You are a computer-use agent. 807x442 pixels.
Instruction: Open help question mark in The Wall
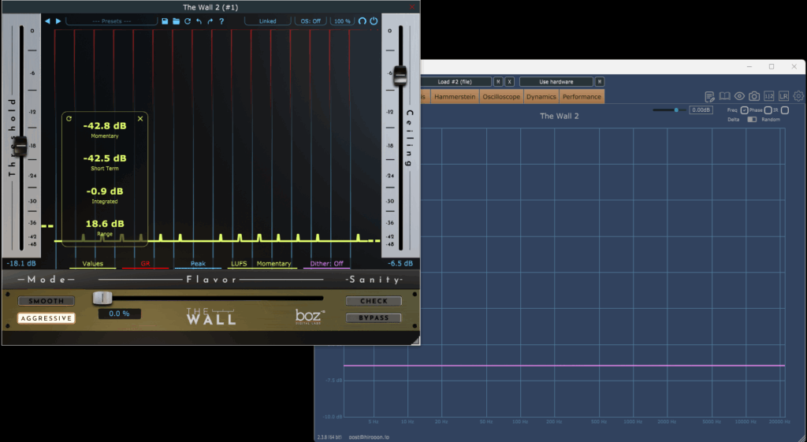click(x=221, y=21)
